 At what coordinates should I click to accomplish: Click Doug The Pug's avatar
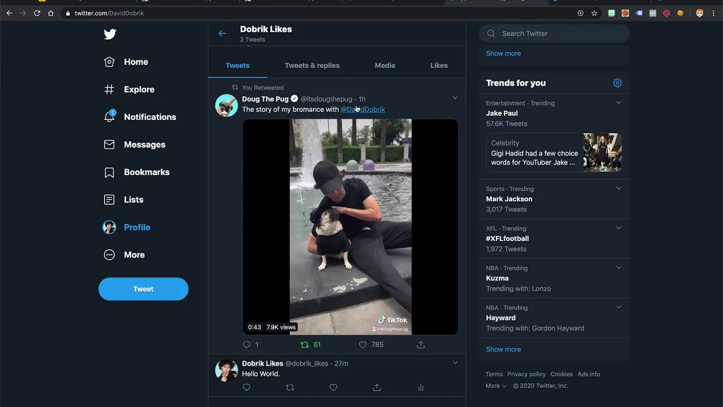[x=227, y=106]
